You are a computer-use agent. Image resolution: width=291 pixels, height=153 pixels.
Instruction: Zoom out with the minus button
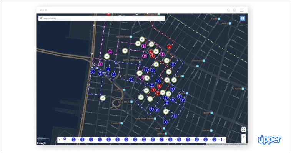tap(244, 141)
